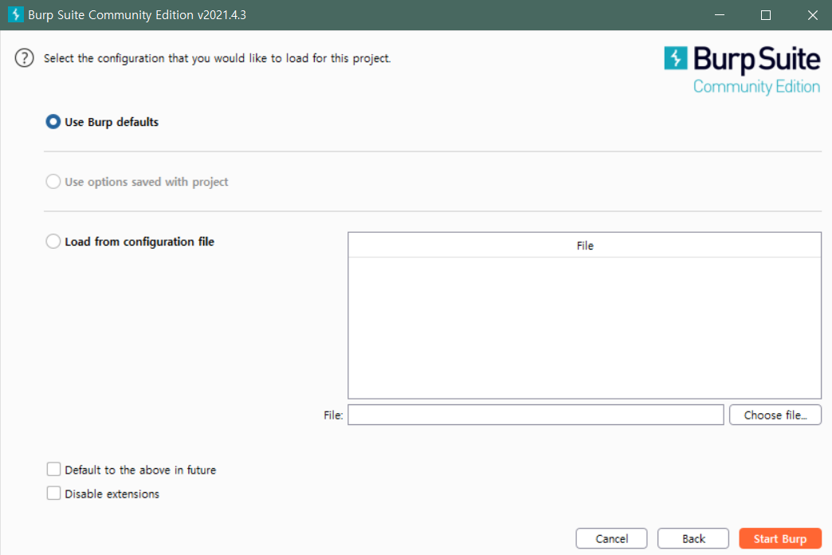This screenshot has height=555, width=832.
Task: Click the File path input field
Action: [536, 415]
